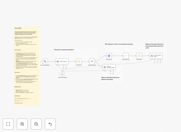
Task: Select the Json Parser 2 node
Action: coord(139,56)
